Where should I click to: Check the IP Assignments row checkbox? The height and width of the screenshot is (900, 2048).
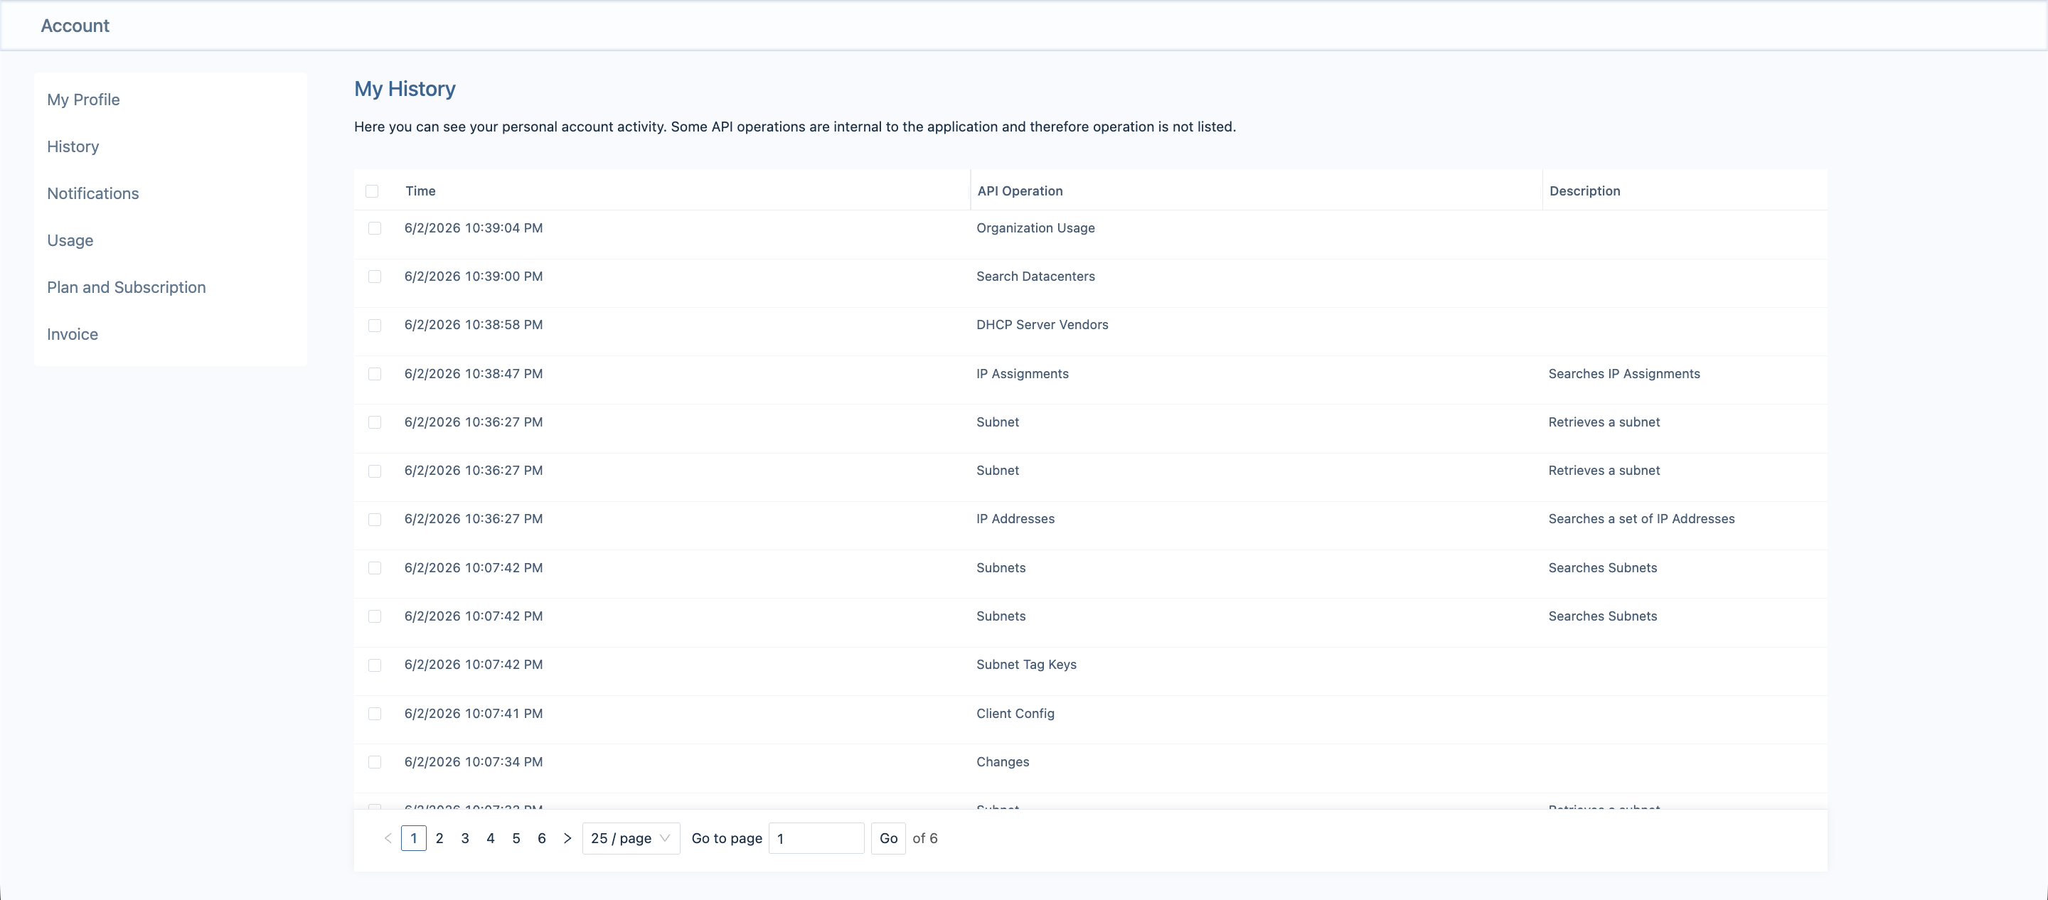pyautogui.click(x=375, y=374)
